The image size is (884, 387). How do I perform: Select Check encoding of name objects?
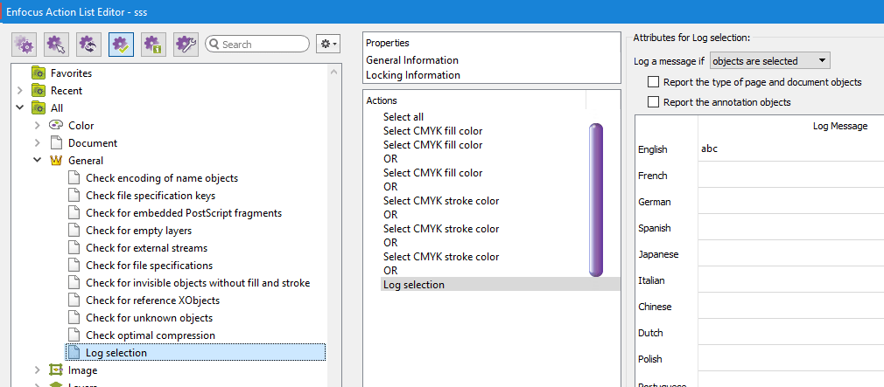(162, 177)
